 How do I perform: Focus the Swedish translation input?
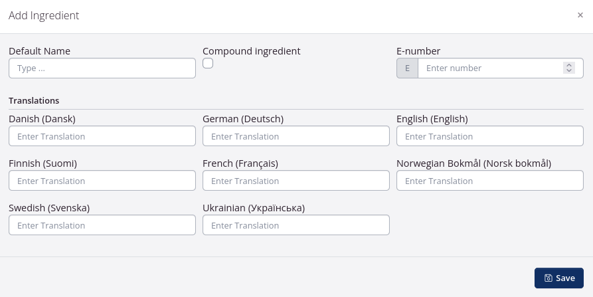(102, 225)
